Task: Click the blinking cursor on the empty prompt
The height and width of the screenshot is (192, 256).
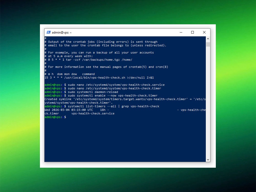Action: (68, 117)
